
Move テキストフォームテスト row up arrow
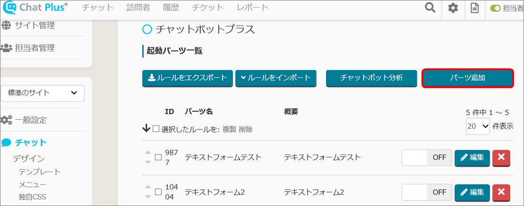click(148, 153)
